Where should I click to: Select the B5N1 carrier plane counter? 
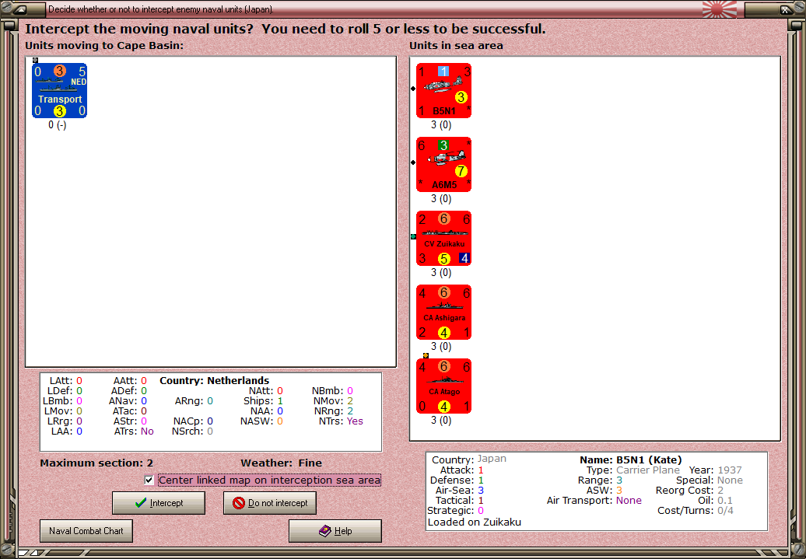[x=443, y=91]
